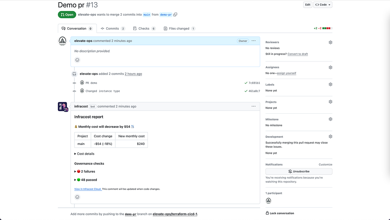Image resolution: width=390 pixels, height=220 pixels.
Task: Click the gear icon next to Labels
Action: [x=330, y=84]
